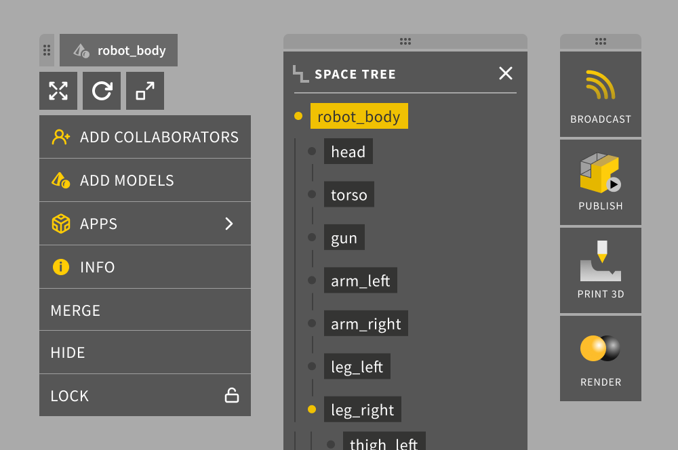The image size is (678, 450).
Task: Collapse leg_right via its yellow dot
Action: tap(312, 409)
